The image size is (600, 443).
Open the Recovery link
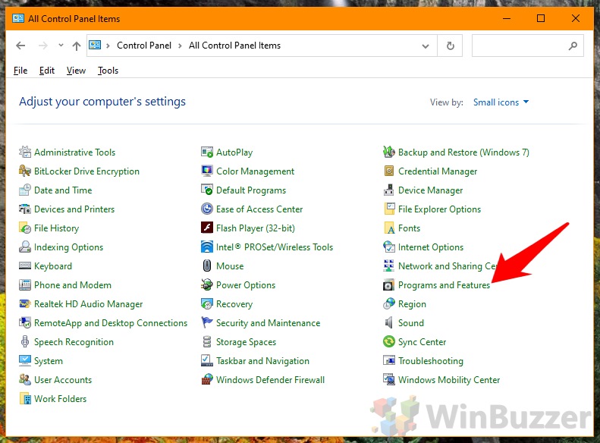point(234,304)
